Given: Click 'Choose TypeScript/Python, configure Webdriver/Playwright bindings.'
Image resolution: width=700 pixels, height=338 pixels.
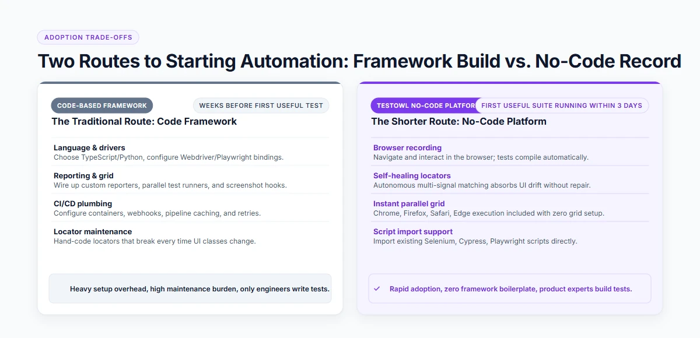Looking at the screenshot, I should coord(169,157).
